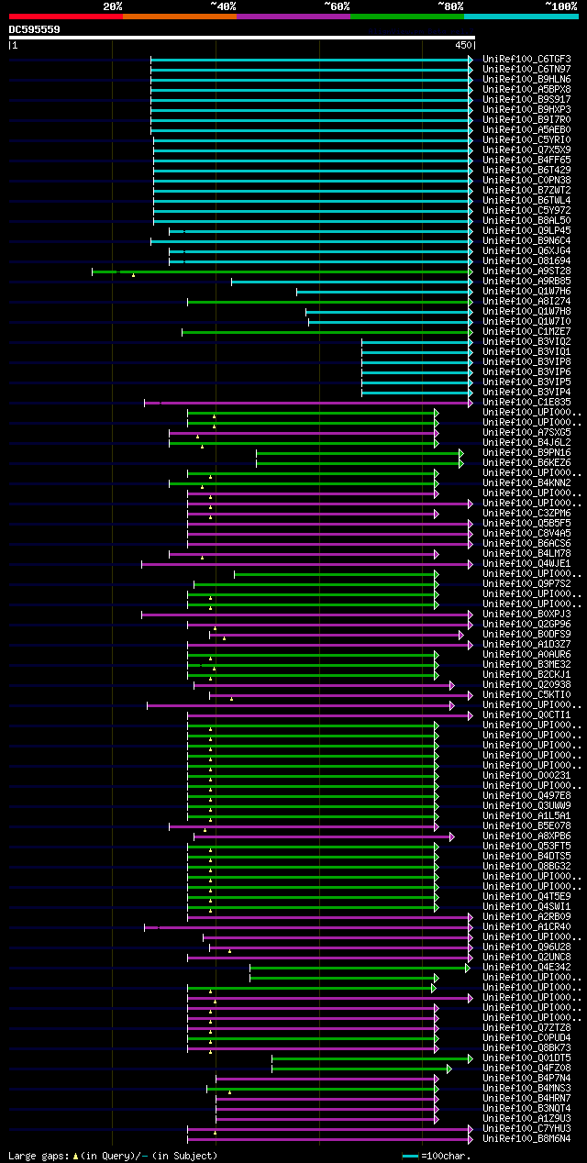Select hit label UniRef100_B6T429
Screen dimensions: 587x1163
pyautogui.click(x=526, y=171)
